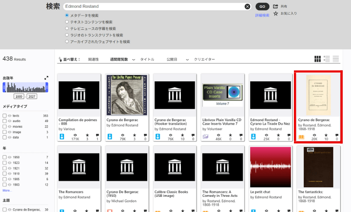Switch to tile grid view
351x212 pixels.
(317, 59)
